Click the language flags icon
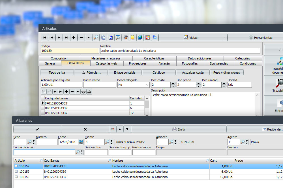This screenshot has height=188, width=283. click(x=147, y=37)
